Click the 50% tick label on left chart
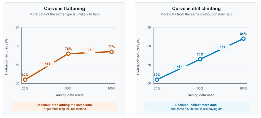Screen dimensions: 261x118 pos(68,88)
